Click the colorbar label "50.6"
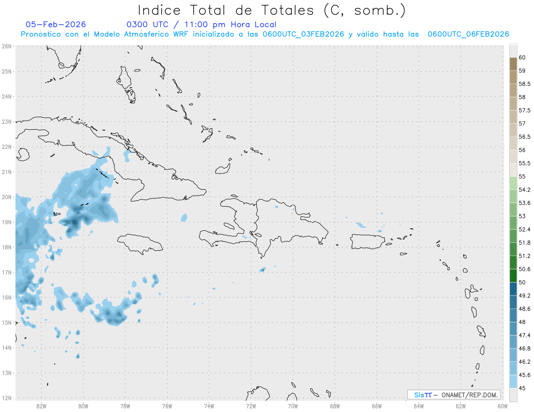Viewport: 534px width, 412px height. pyautogui.click(x=525, y=269)
